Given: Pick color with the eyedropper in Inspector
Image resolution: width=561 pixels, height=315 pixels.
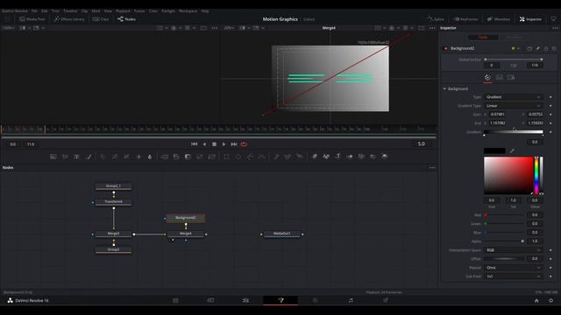Looking at the screenshot, I should coord(512,150).
